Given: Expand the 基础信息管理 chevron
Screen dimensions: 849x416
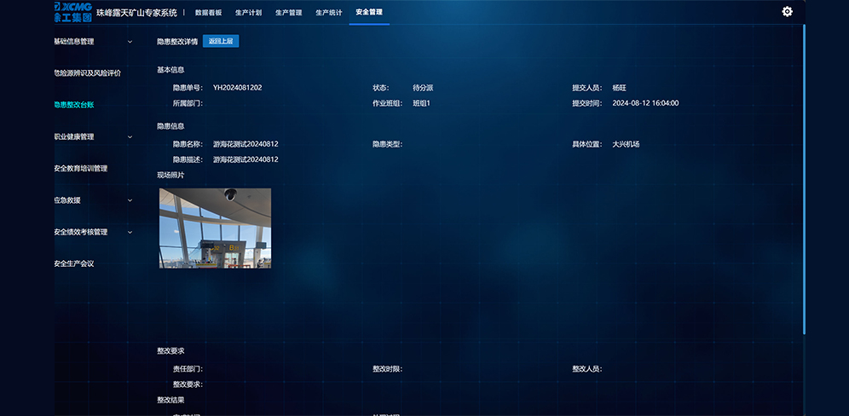Looking at the screenshot, I should [x=130, y=41].
